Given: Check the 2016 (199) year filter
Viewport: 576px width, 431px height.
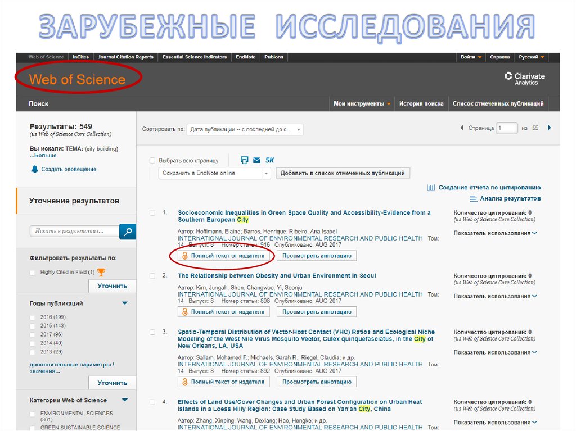Looking at the screenshot, I should tap(33, 317).
